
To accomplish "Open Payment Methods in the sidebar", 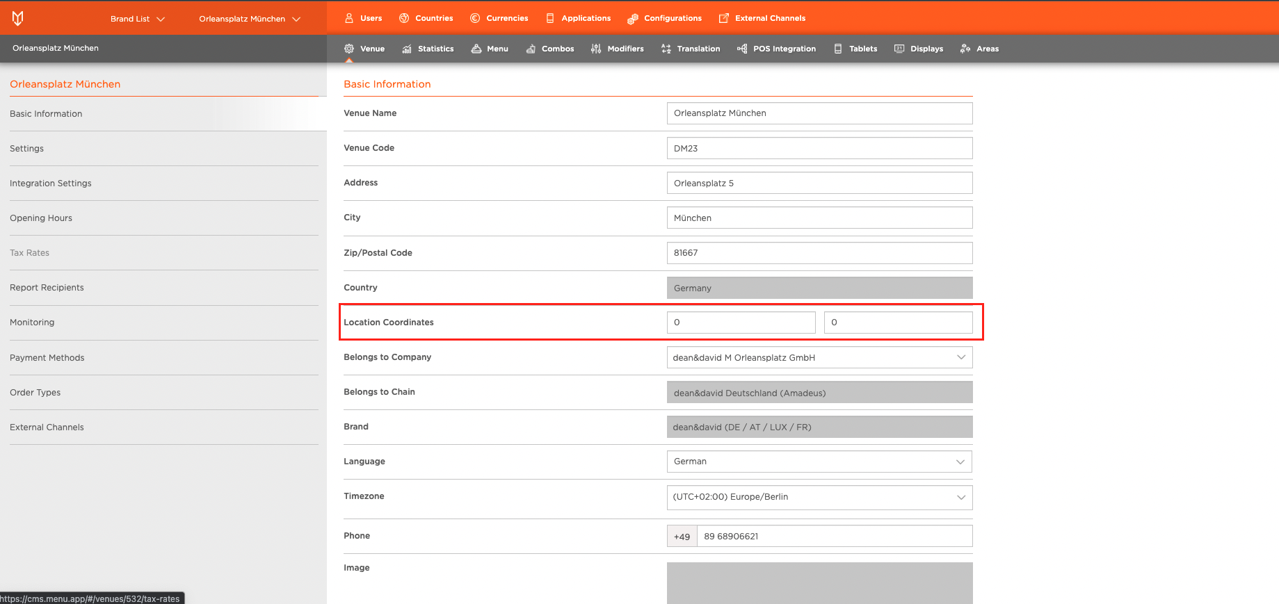I will [x=164, y=358].
